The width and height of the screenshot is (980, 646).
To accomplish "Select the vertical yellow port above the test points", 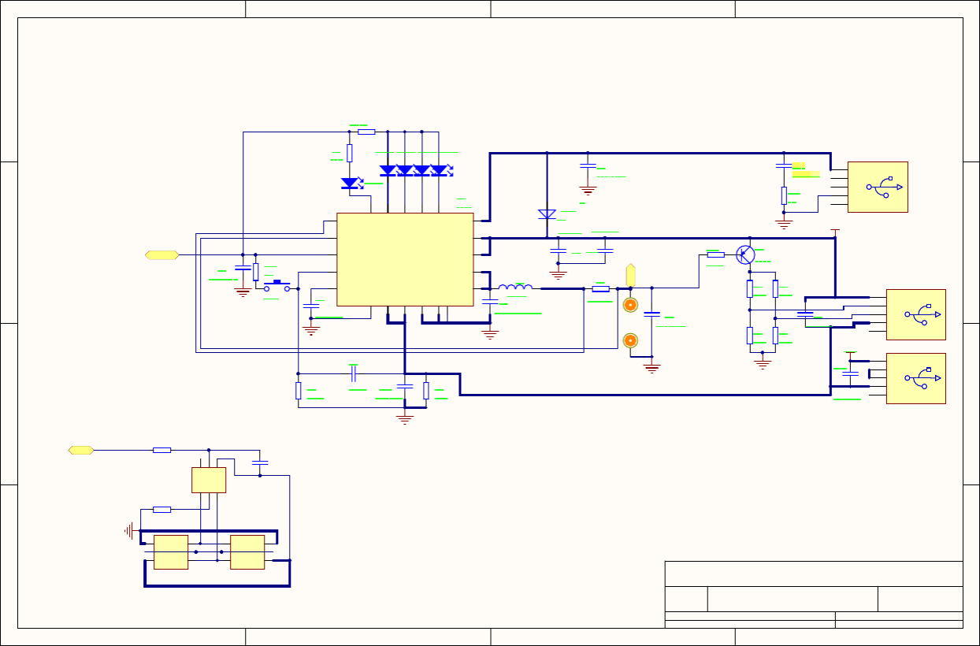I will 630,276.
